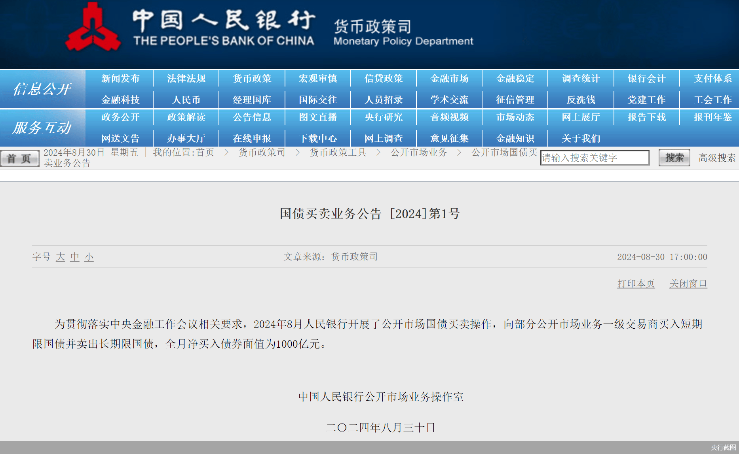
Task: Open 报刊年鉴 link
Action: click(713, 117)
